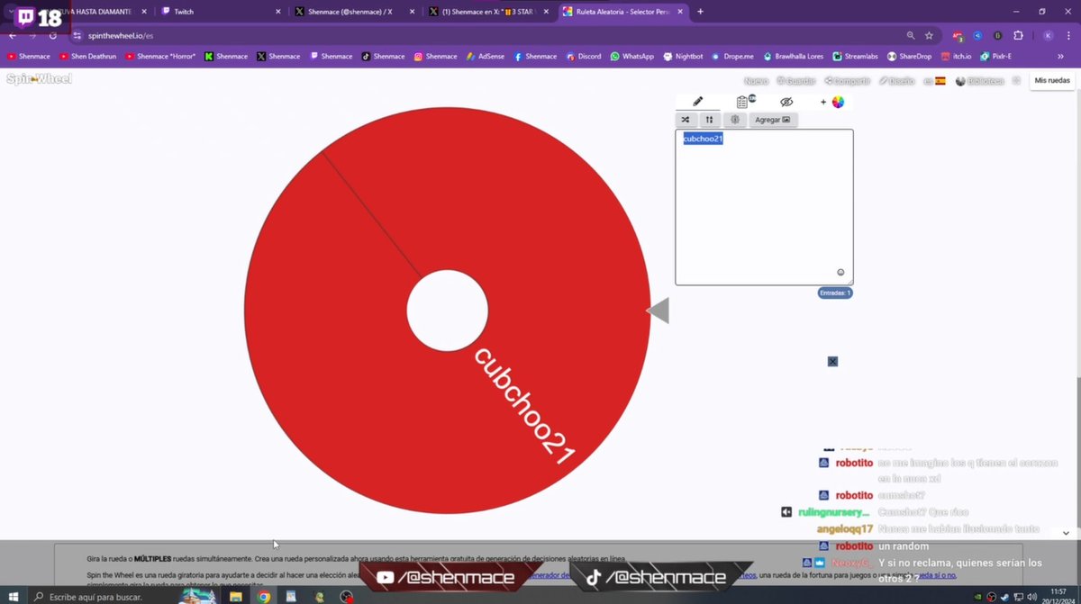Bookmark this page with the star icon
The height and width of the screenshot is (604, 1081).
coord(929,35)
